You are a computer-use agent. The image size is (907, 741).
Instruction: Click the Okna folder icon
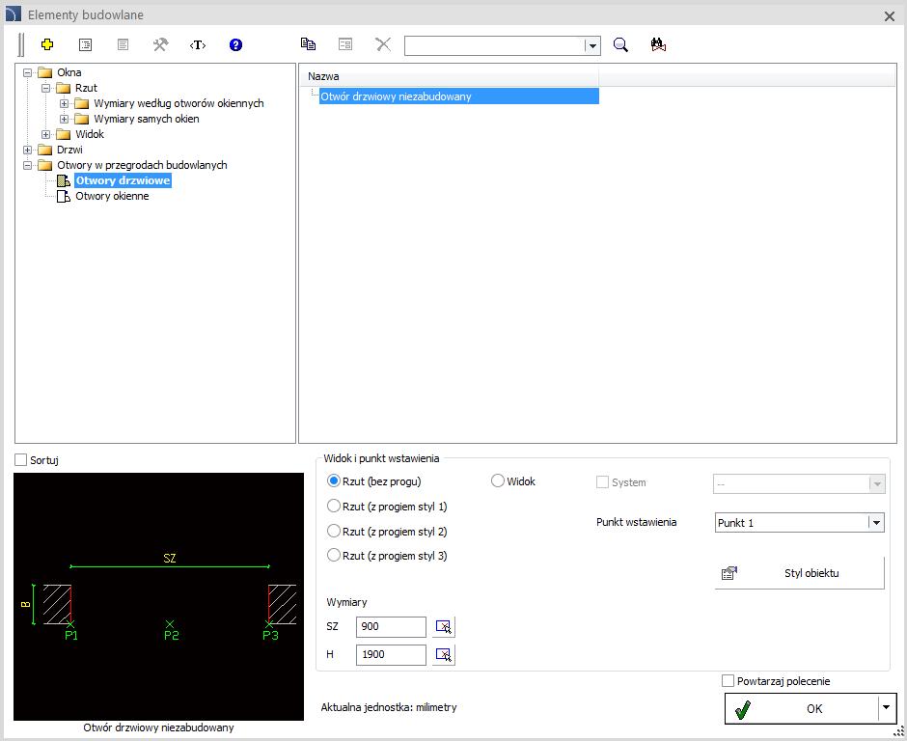coord(45,73)
